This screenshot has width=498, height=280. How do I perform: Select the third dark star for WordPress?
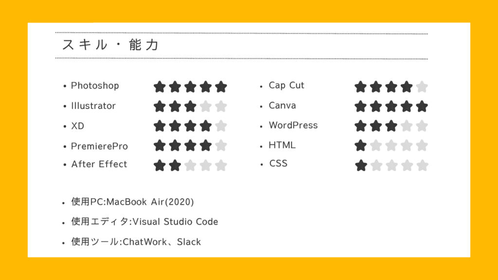click(391, 126)
